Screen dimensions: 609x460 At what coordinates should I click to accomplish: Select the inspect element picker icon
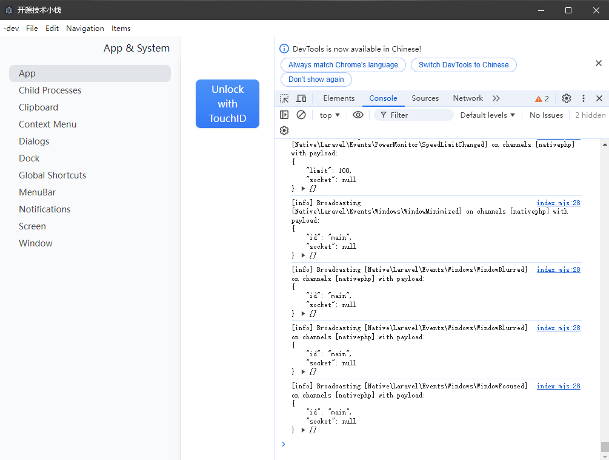tap(284, 98)
